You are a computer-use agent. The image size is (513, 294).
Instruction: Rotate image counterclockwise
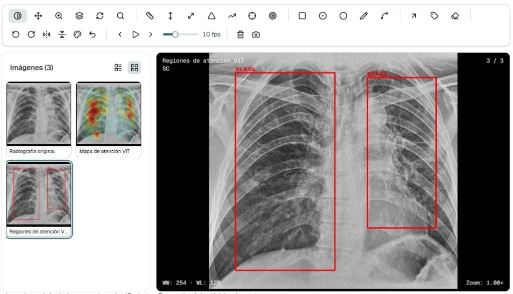click(x=16, y=35)
